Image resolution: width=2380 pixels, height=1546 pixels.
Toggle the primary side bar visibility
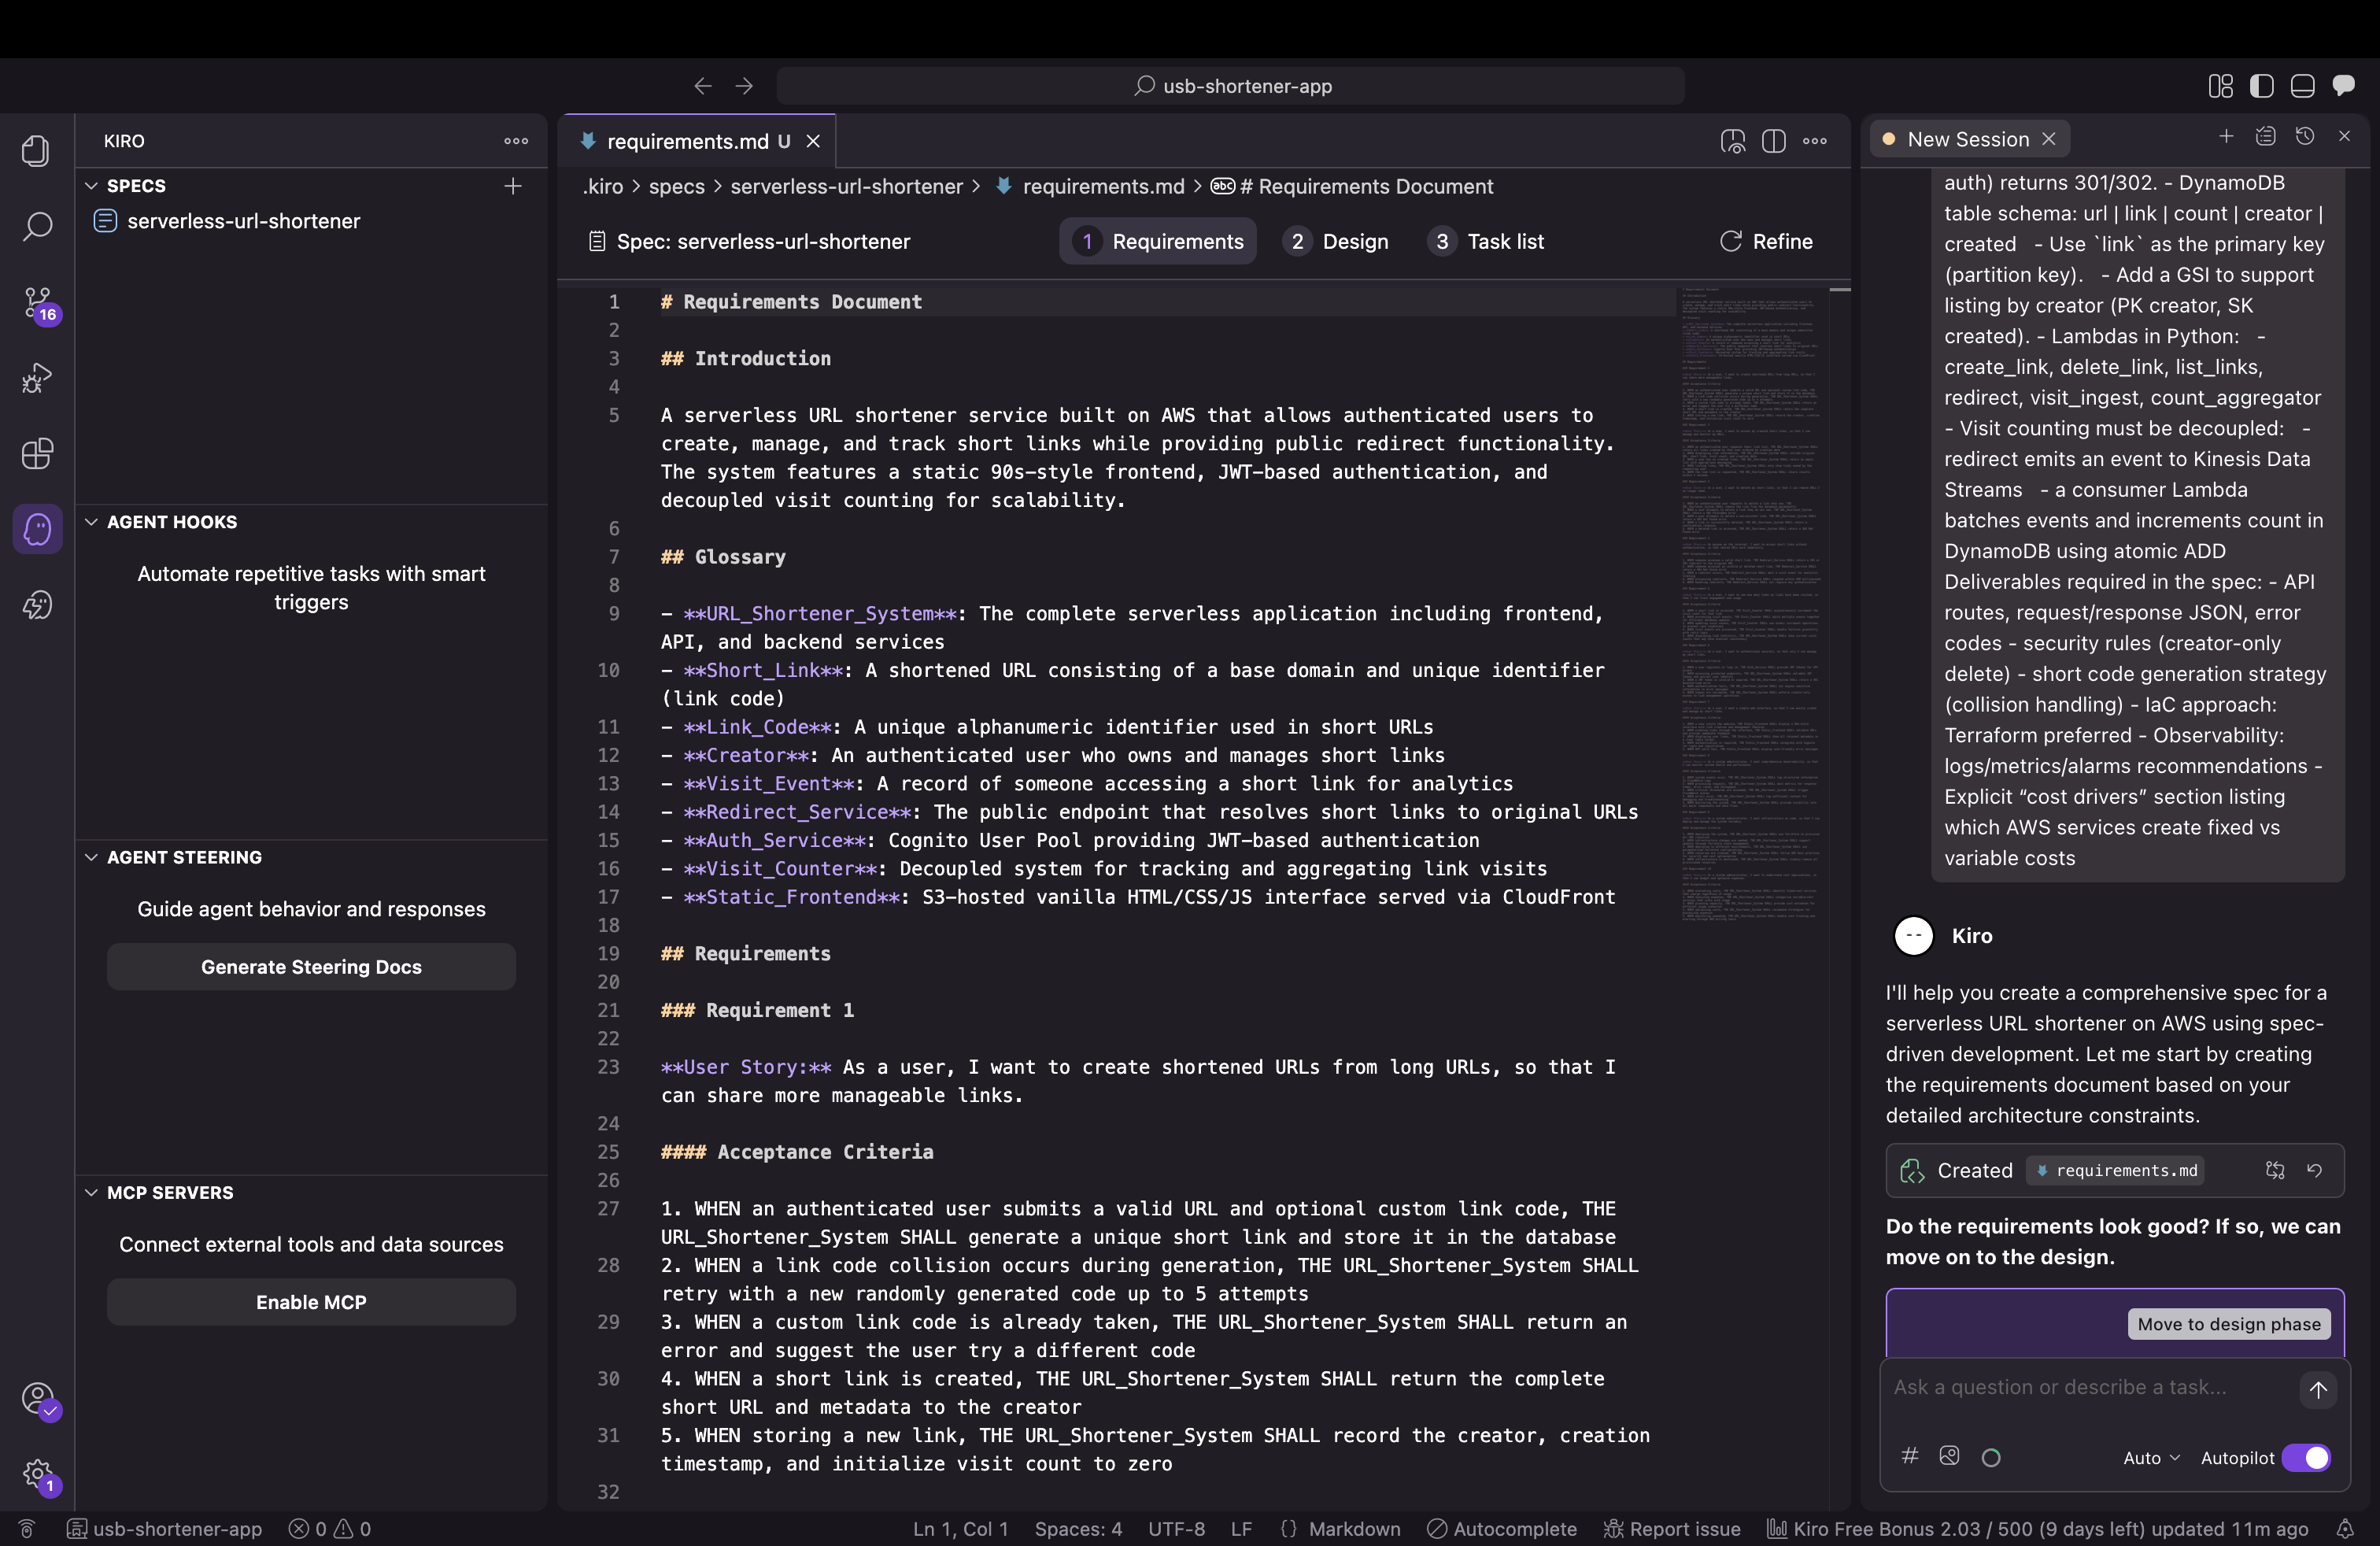click(x=2262, y=86)
